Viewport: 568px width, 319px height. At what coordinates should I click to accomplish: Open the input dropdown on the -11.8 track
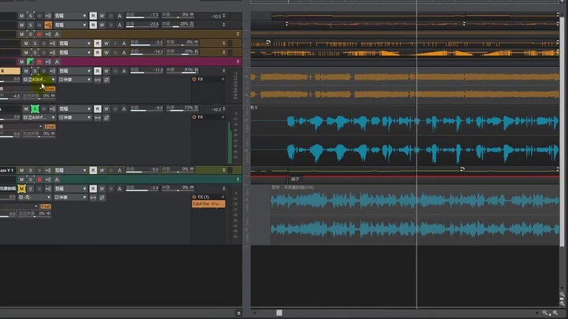[39, 80]
